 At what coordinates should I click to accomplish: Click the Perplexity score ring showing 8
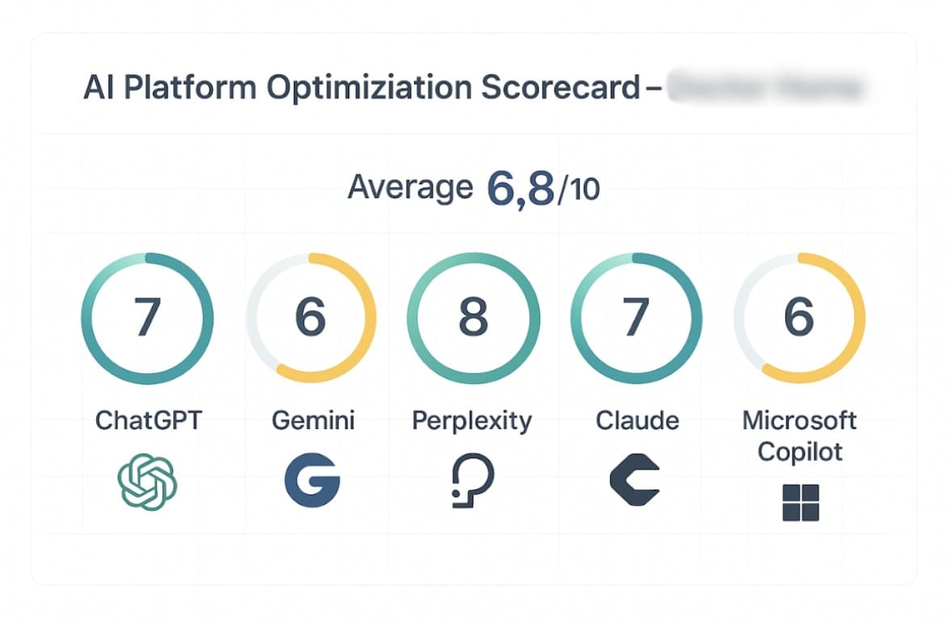point(473,318)
